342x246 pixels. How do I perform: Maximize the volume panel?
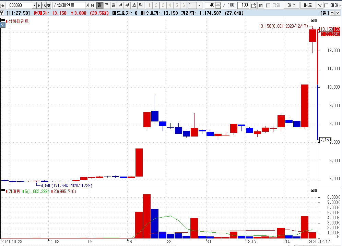312,190
